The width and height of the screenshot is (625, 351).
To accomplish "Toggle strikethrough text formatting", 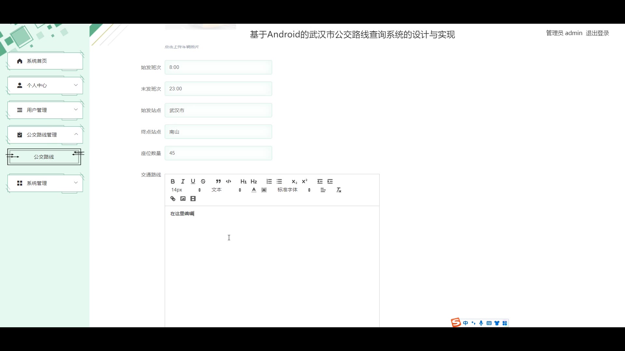I will (203, 181).
